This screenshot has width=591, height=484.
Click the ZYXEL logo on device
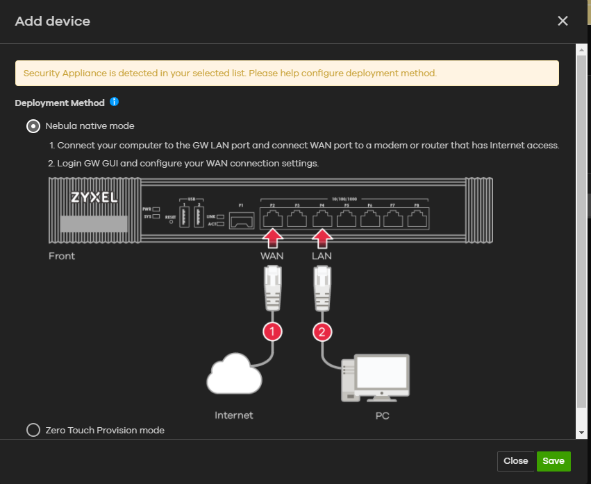coord(94,198)
